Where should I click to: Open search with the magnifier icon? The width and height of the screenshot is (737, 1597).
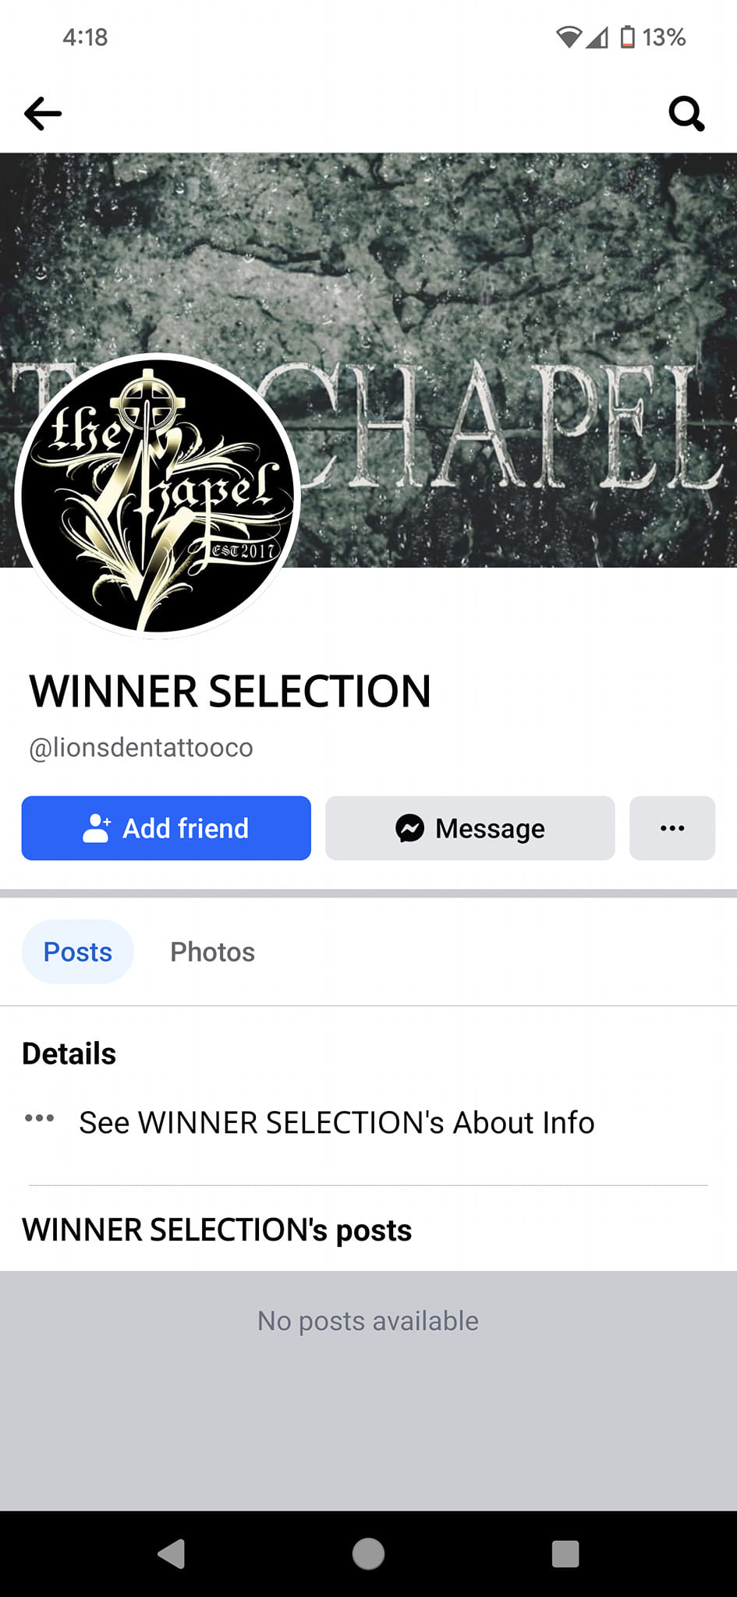click(686, 114)
